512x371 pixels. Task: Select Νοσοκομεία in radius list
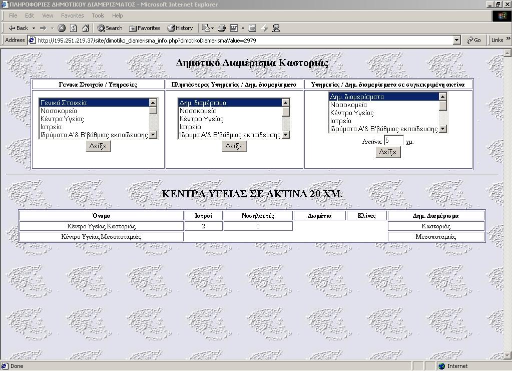coord(384,105)
